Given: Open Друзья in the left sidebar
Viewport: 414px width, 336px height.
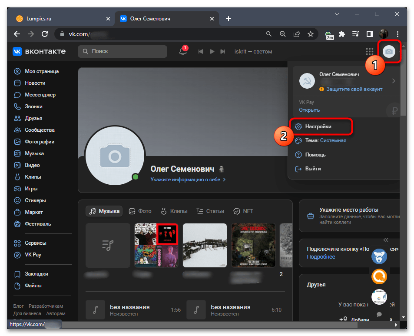Looking at the screenshot, I should pyautogui.click(x=28, y=118).
